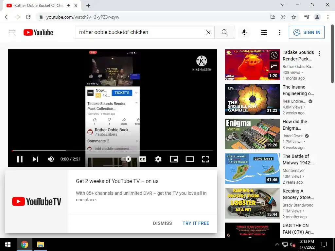Seek within the video progress bar

pyautogui.click(x=113, y=151)
